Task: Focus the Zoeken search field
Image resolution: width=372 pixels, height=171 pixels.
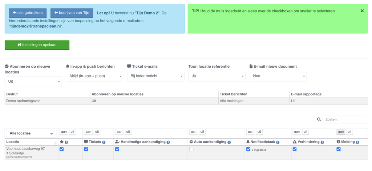Action: point(350,120)
